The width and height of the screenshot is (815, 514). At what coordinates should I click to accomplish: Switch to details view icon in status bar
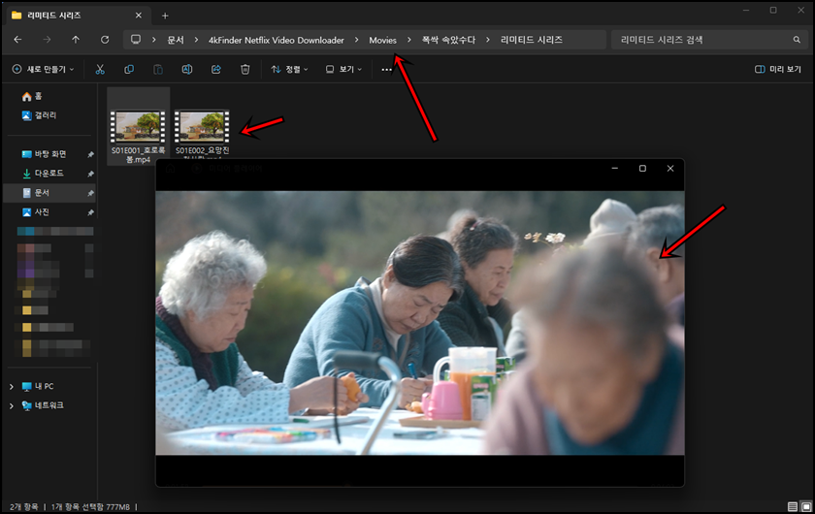(792, 506)
